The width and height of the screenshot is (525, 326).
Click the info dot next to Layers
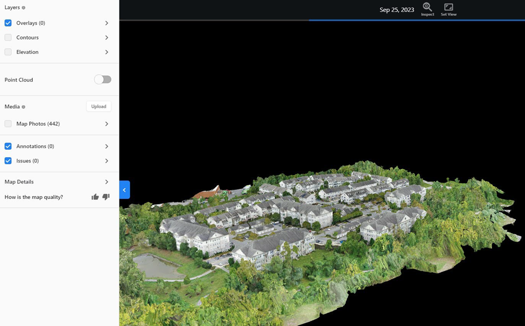(24, 8)
